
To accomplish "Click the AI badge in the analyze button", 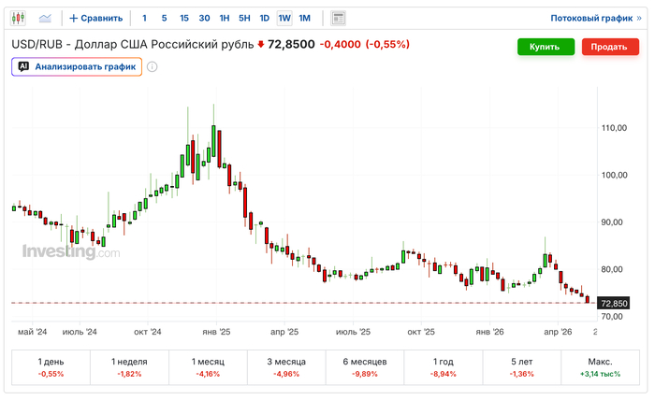I will click(x=23, y=66).
